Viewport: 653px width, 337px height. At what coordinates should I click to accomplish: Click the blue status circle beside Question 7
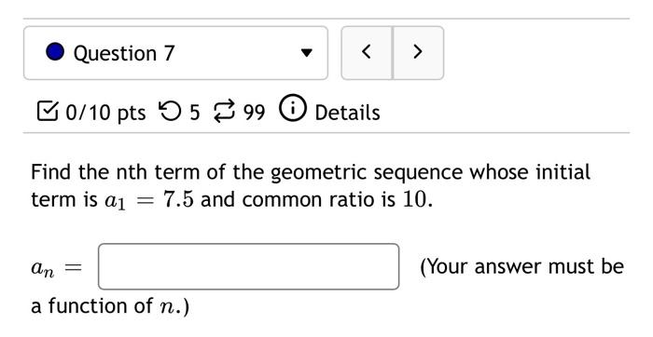55,52
